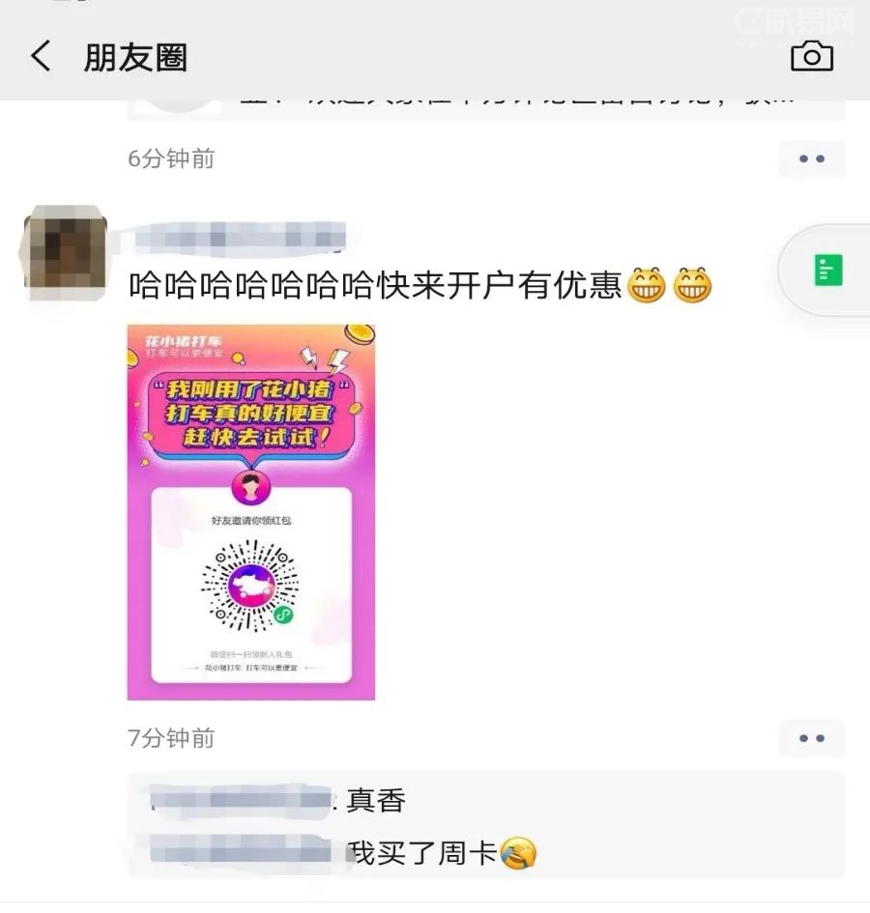870x913 pixels.
Task: Tap the back arrow beside 朋友圈
Action: pos(41,56)
